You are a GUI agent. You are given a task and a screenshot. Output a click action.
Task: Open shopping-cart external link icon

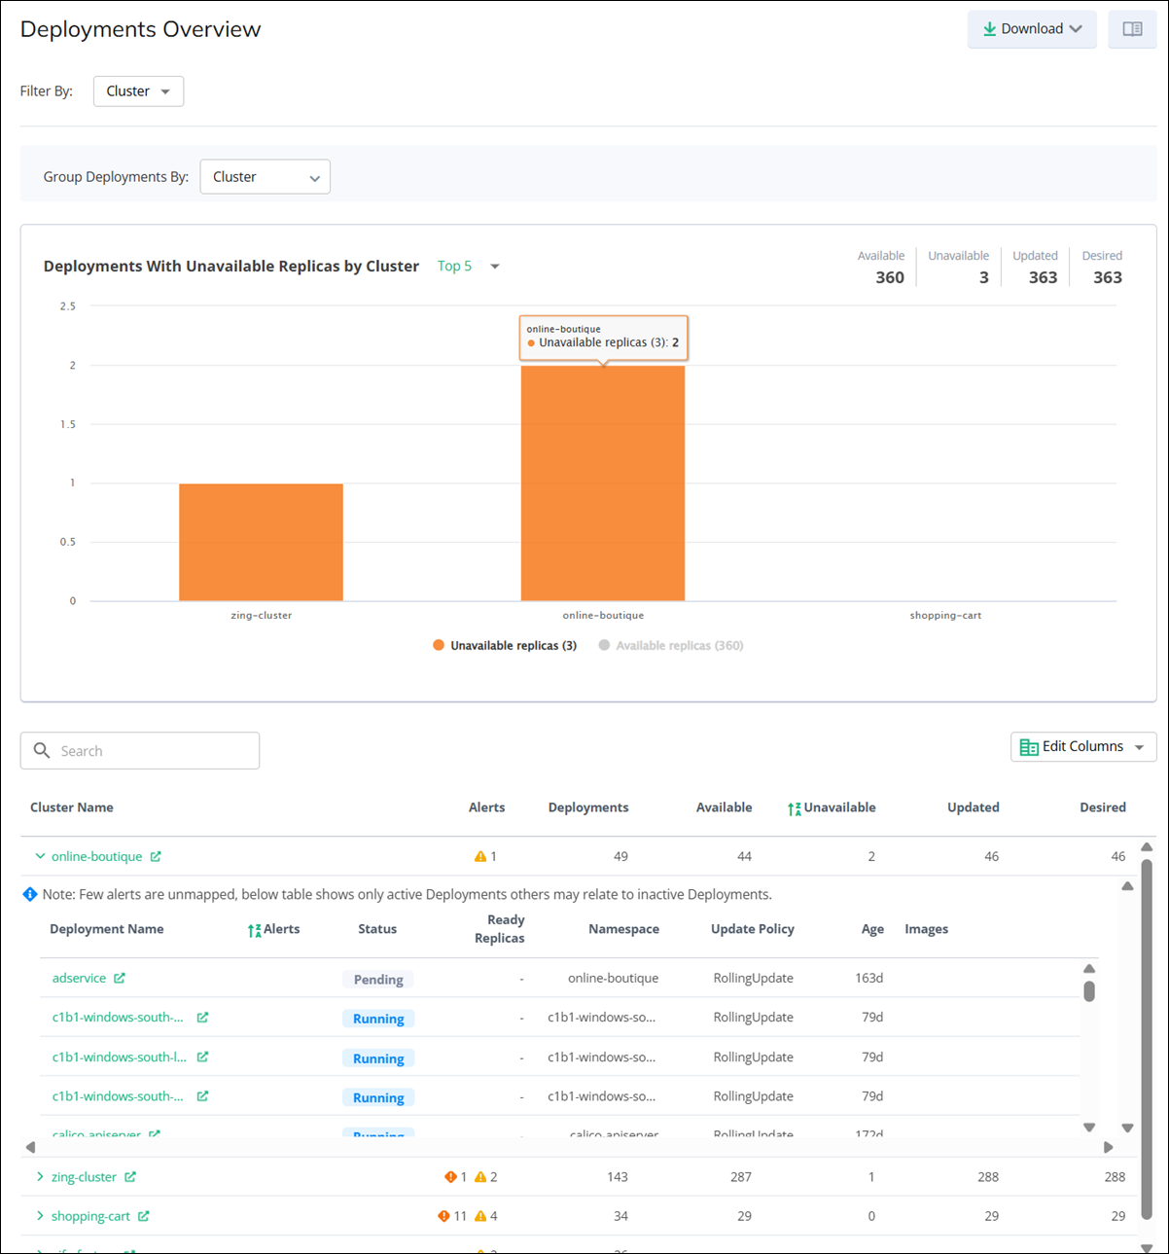[144, 1216]
